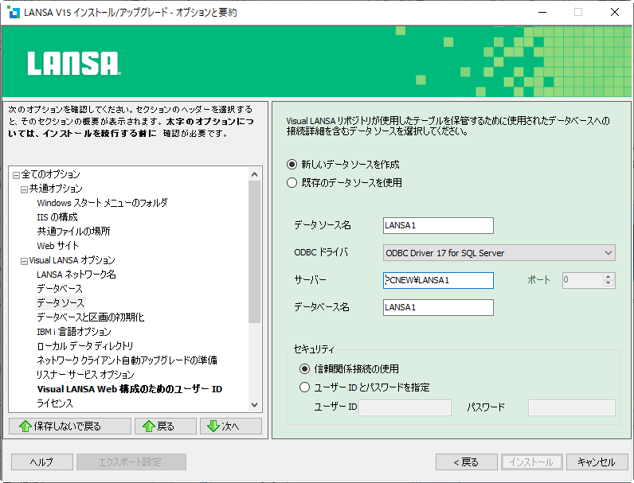Collapse the Visual LANSA オプション node

pyautogui.click(x=24, y=261)
